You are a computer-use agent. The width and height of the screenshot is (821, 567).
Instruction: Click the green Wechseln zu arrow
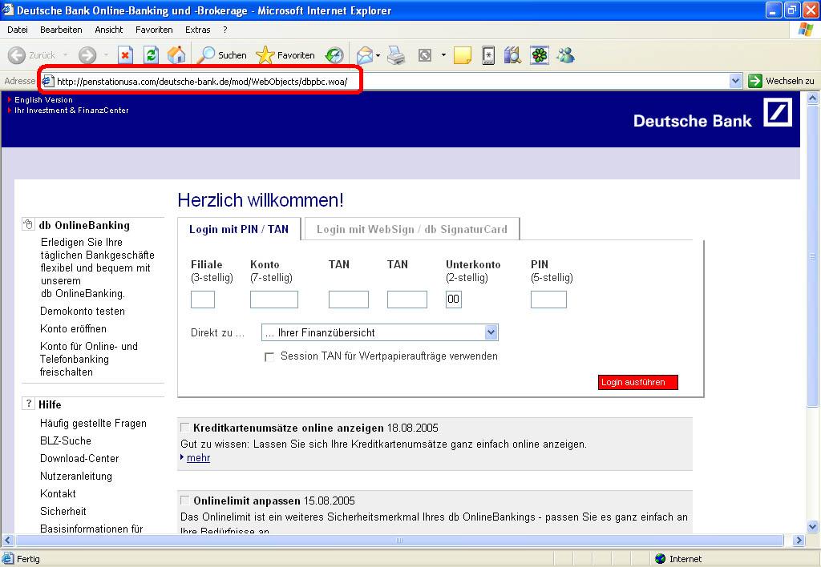click(755, 81)
